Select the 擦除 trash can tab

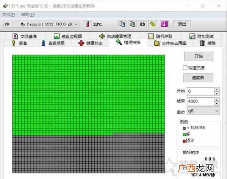point(208,43)
